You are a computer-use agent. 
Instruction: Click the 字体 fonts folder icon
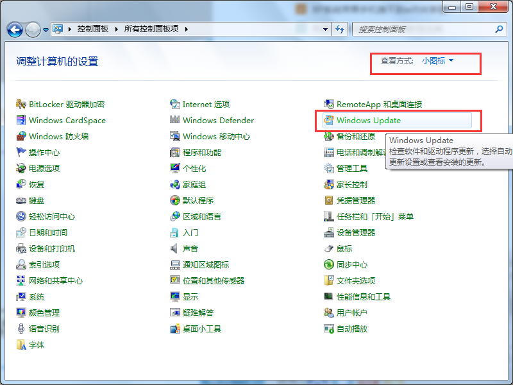tap(21, 345)
